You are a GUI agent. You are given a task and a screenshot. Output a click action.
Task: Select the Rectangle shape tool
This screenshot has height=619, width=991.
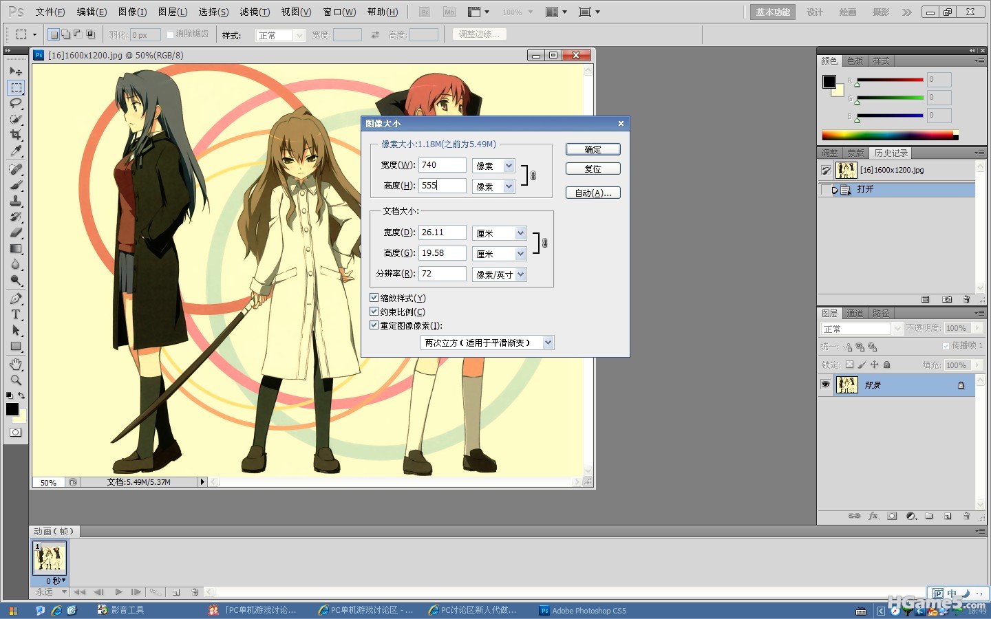click(x=16, y=346)
